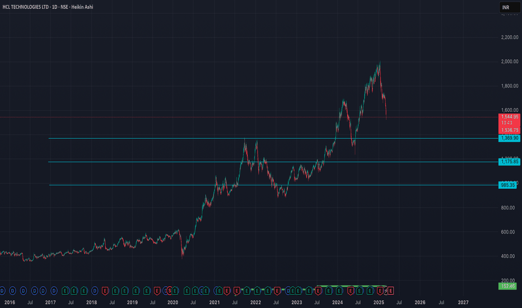
Task: Click the 2027 label on time axis
Action: click(463, 302)
